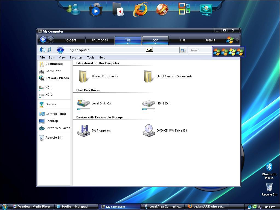Open the monitor icon in the dock
Image resolution: width=280 pixels, height=210 pixels.
click(x=206, y=10)
